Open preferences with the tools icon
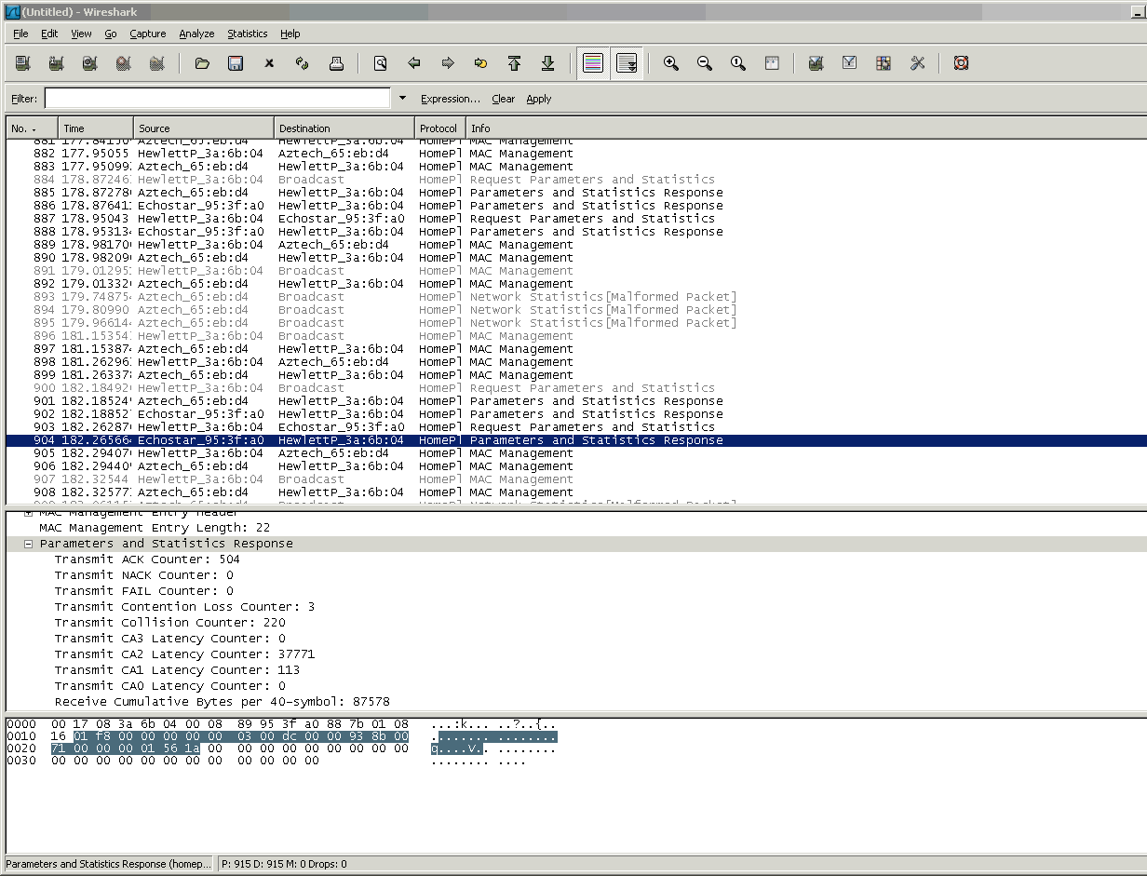 (x=917, y=63)
